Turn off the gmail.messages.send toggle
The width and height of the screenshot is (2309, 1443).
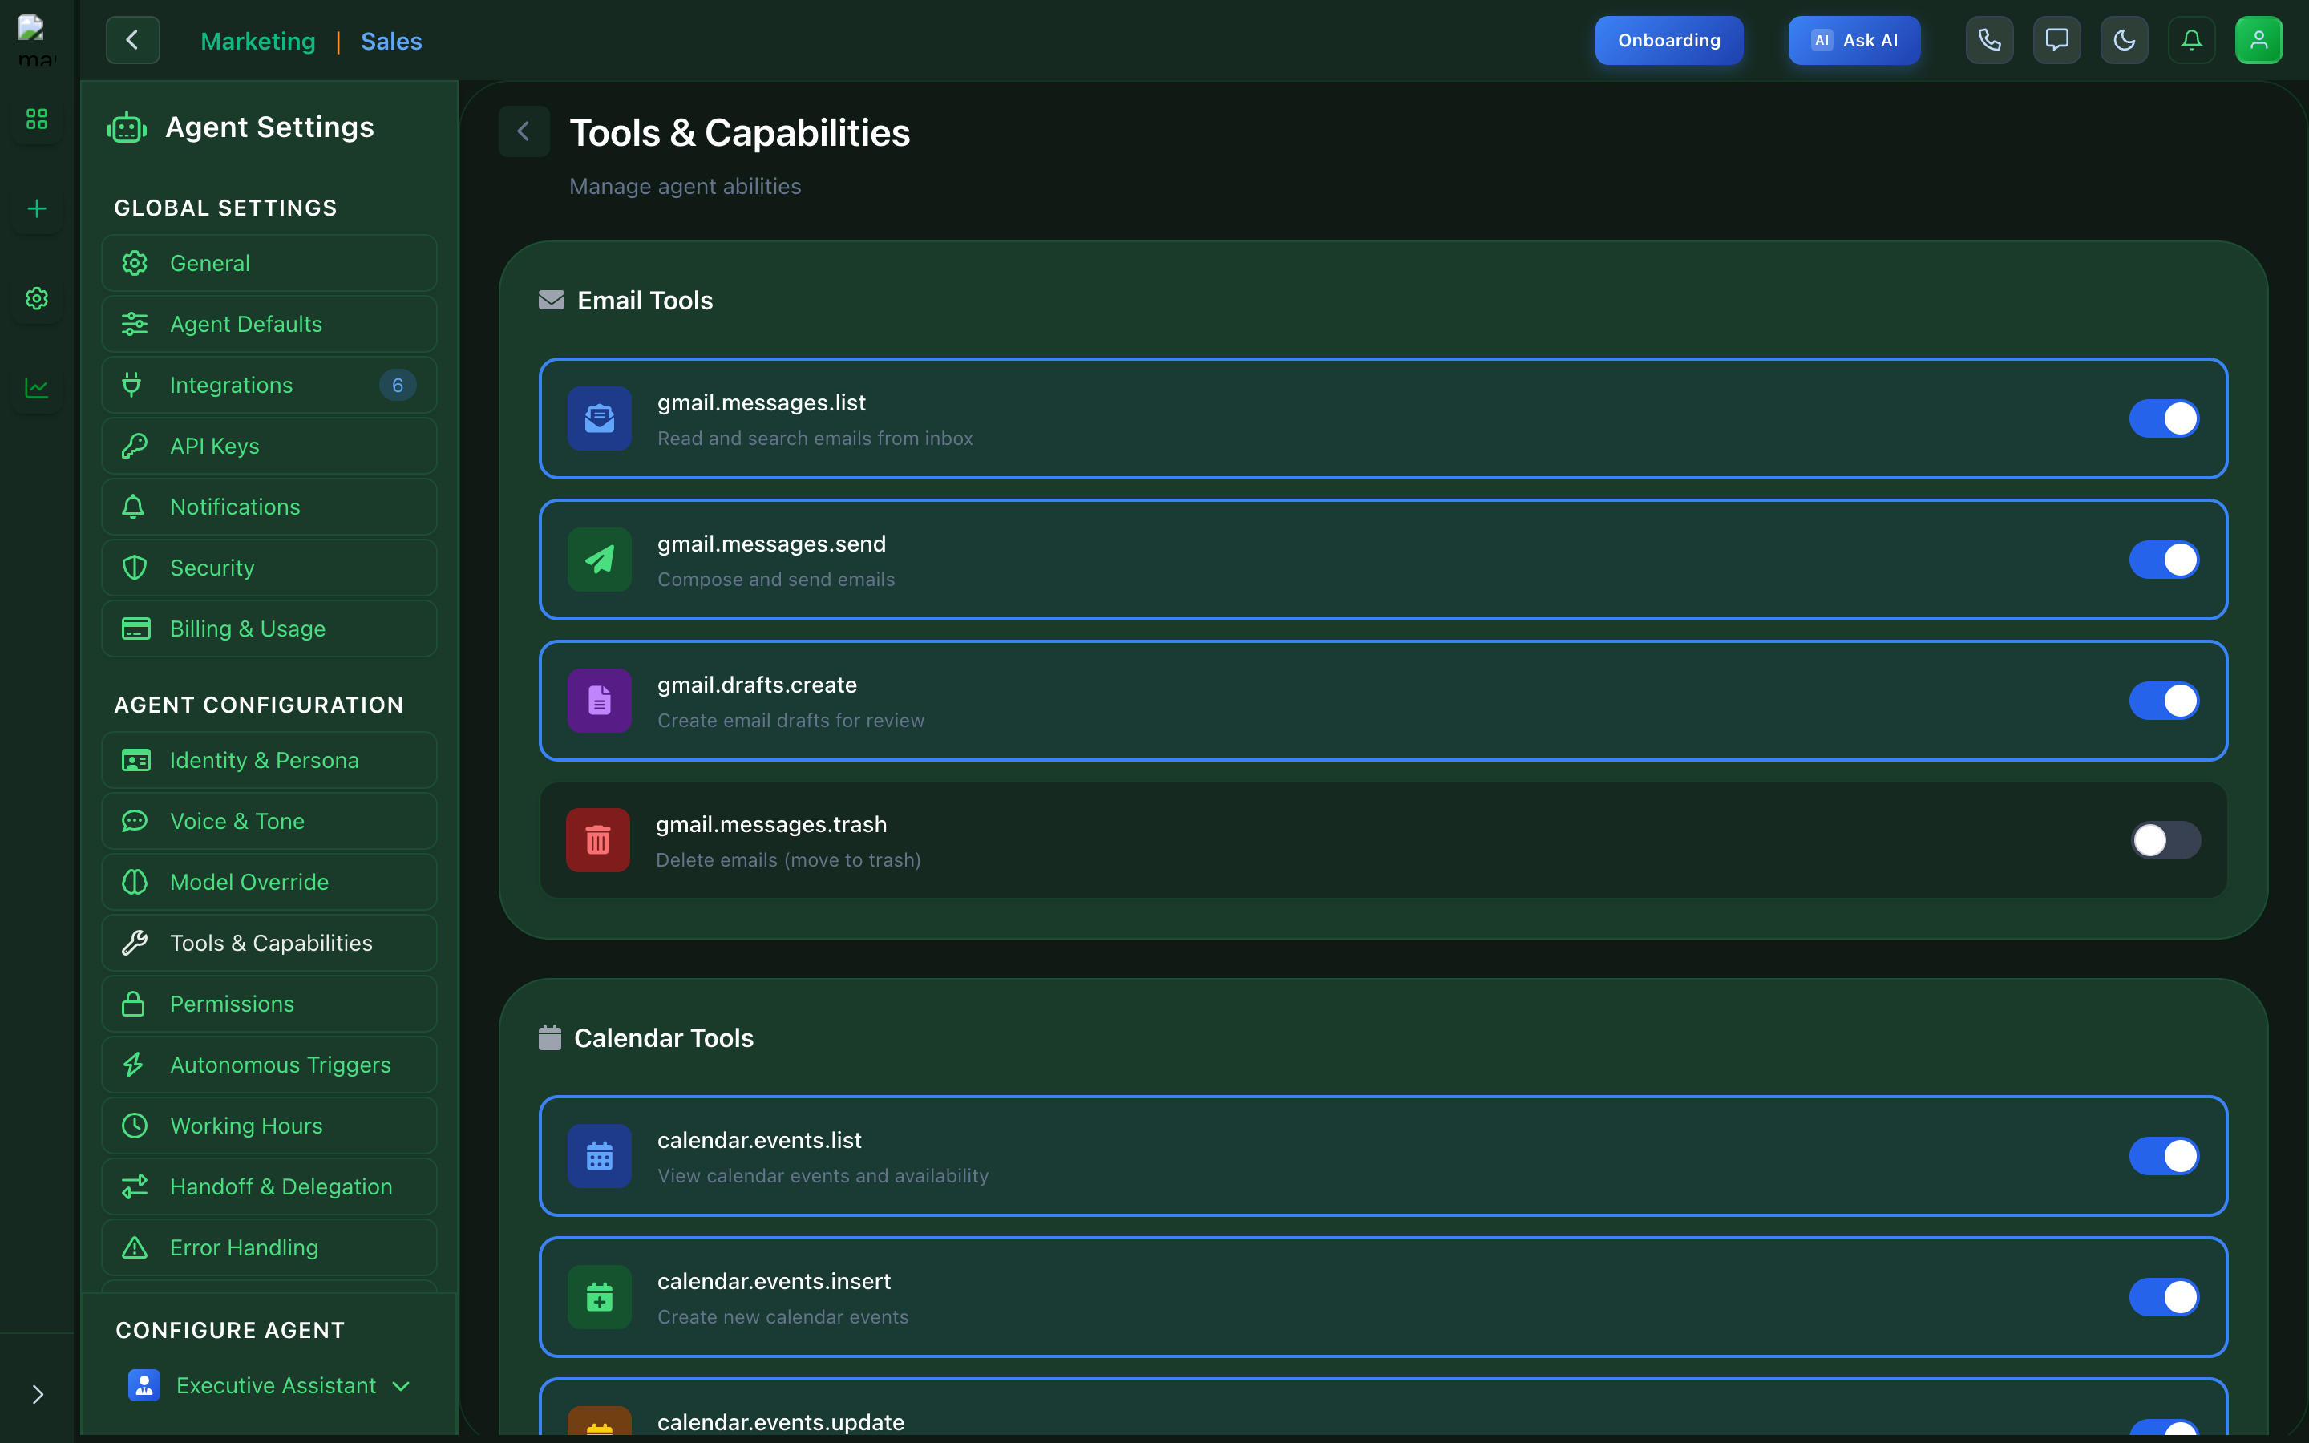click(2164, 560)
